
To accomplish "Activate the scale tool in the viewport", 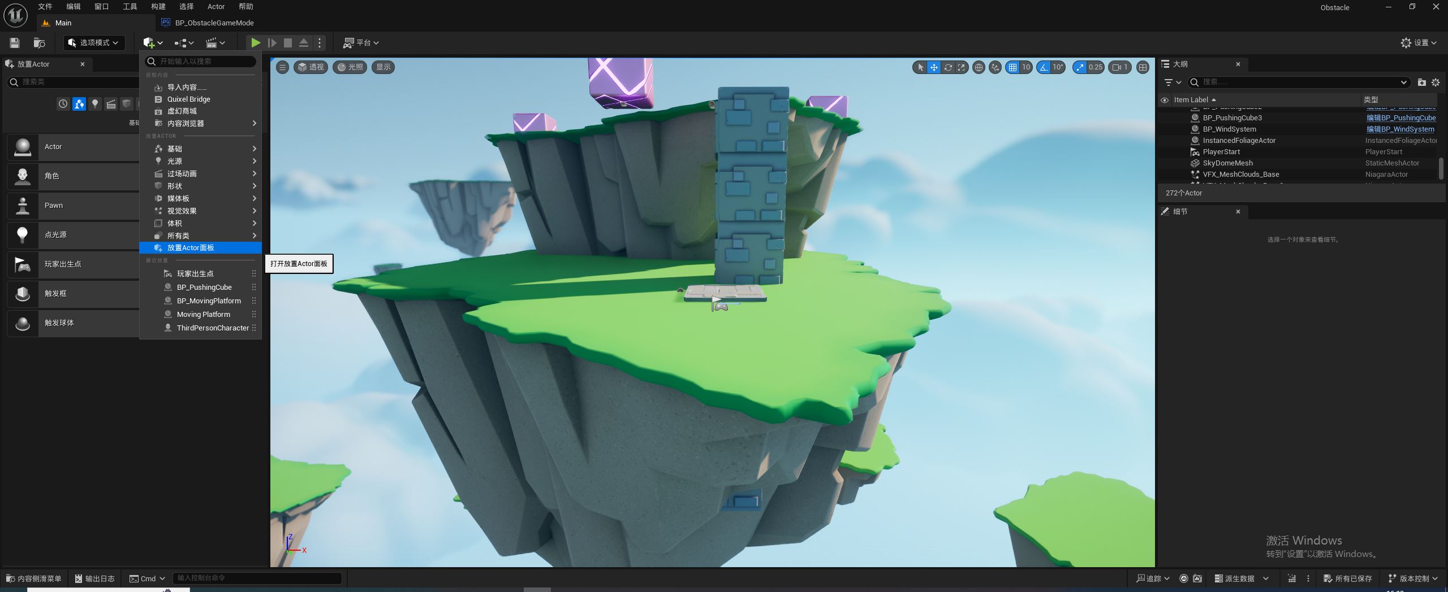I will (x=961, y=67).
